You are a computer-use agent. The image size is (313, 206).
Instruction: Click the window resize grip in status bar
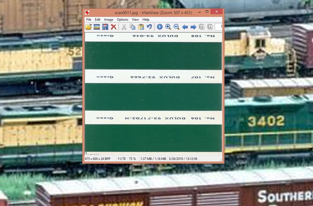coord(221,160)
